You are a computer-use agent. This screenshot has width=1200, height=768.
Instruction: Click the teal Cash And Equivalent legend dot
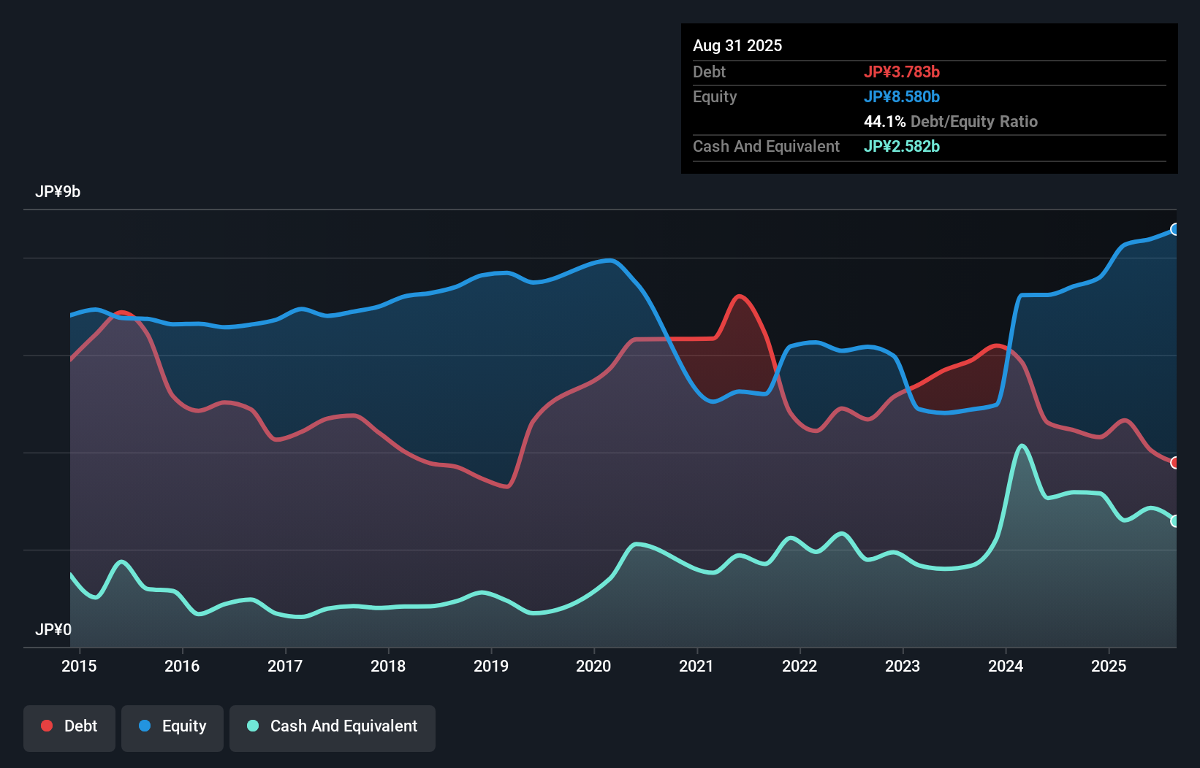251,726
